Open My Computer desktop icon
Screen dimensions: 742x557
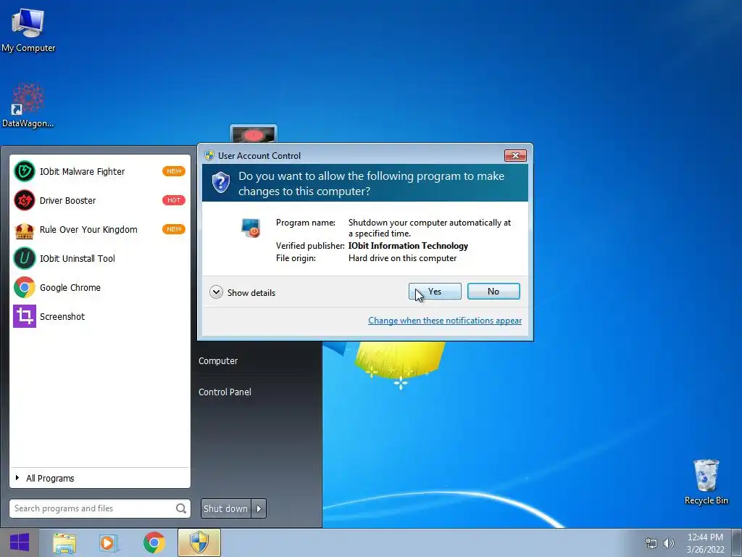tap(28, 30)
